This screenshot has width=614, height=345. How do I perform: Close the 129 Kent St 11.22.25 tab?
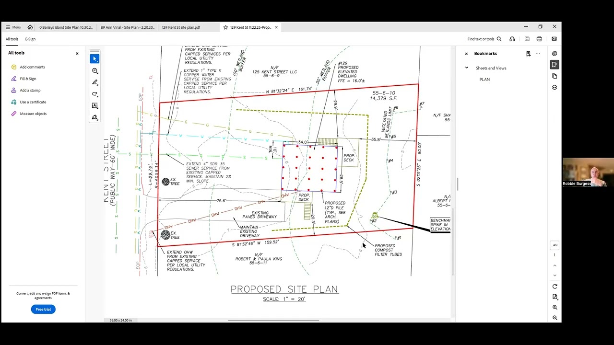pyautogui.click(x=276, y=27)
